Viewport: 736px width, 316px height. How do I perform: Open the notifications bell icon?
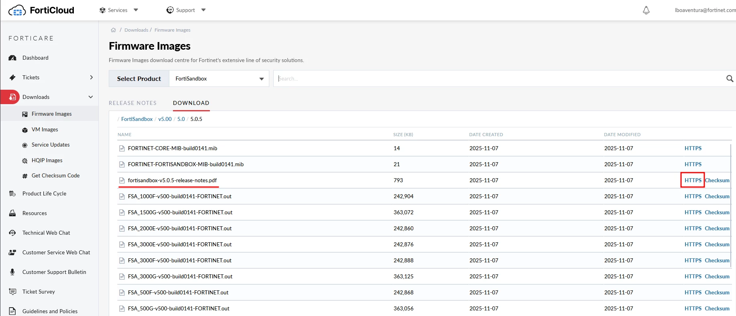pyautogui.click(x=646, y=10)
